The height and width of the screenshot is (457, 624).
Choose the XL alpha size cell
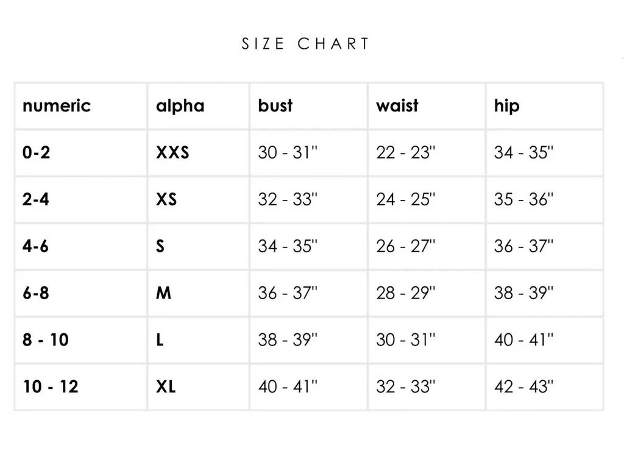point(198,387)
